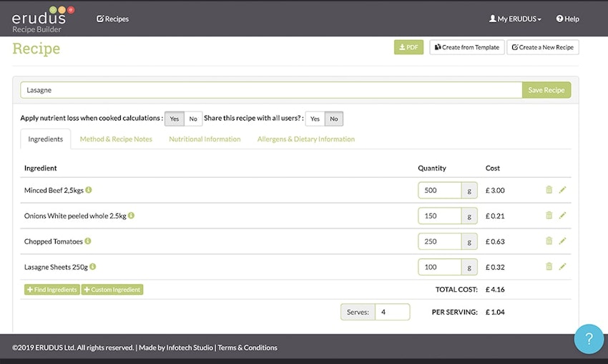Screen dimensions: 608x364
Task: Open the Terms & Conditions footer link
Action: coord(247,348)
